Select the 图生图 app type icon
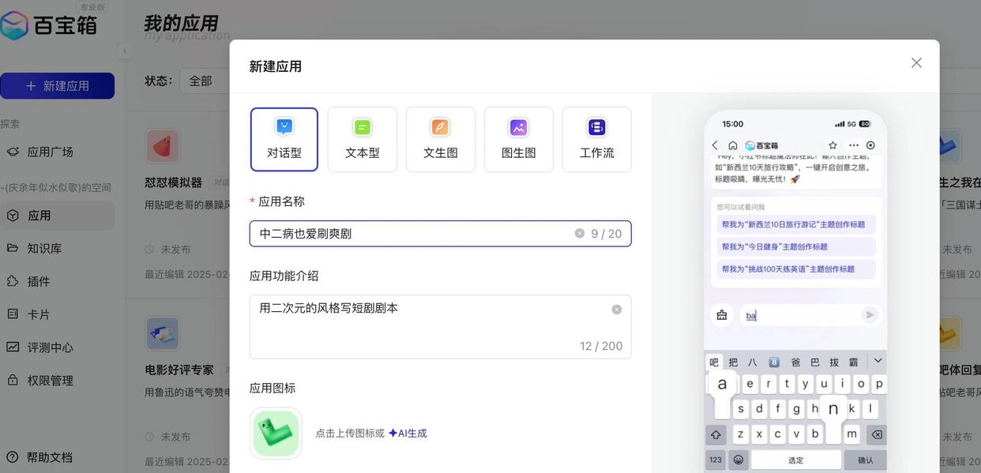Viewport: 981px width, 473px height. tap(518, 128)
